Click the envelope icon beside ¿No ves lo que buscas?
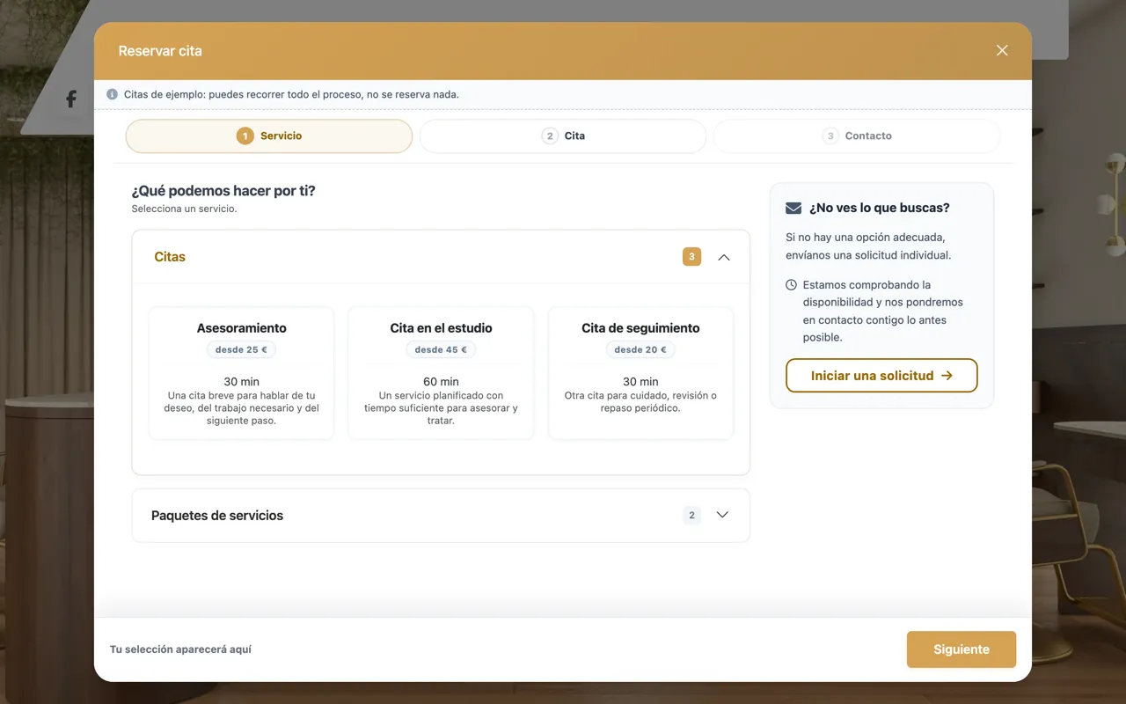This screenshot has width=1126, height=704. pyautogui.click(x=793, y=209)
